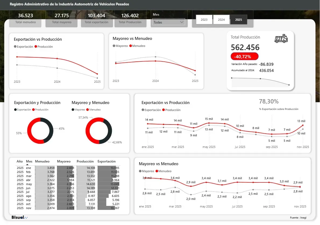Screen dimensions: 320x225
Task: Click the Total menudeo card
Action: click(25, 19)
